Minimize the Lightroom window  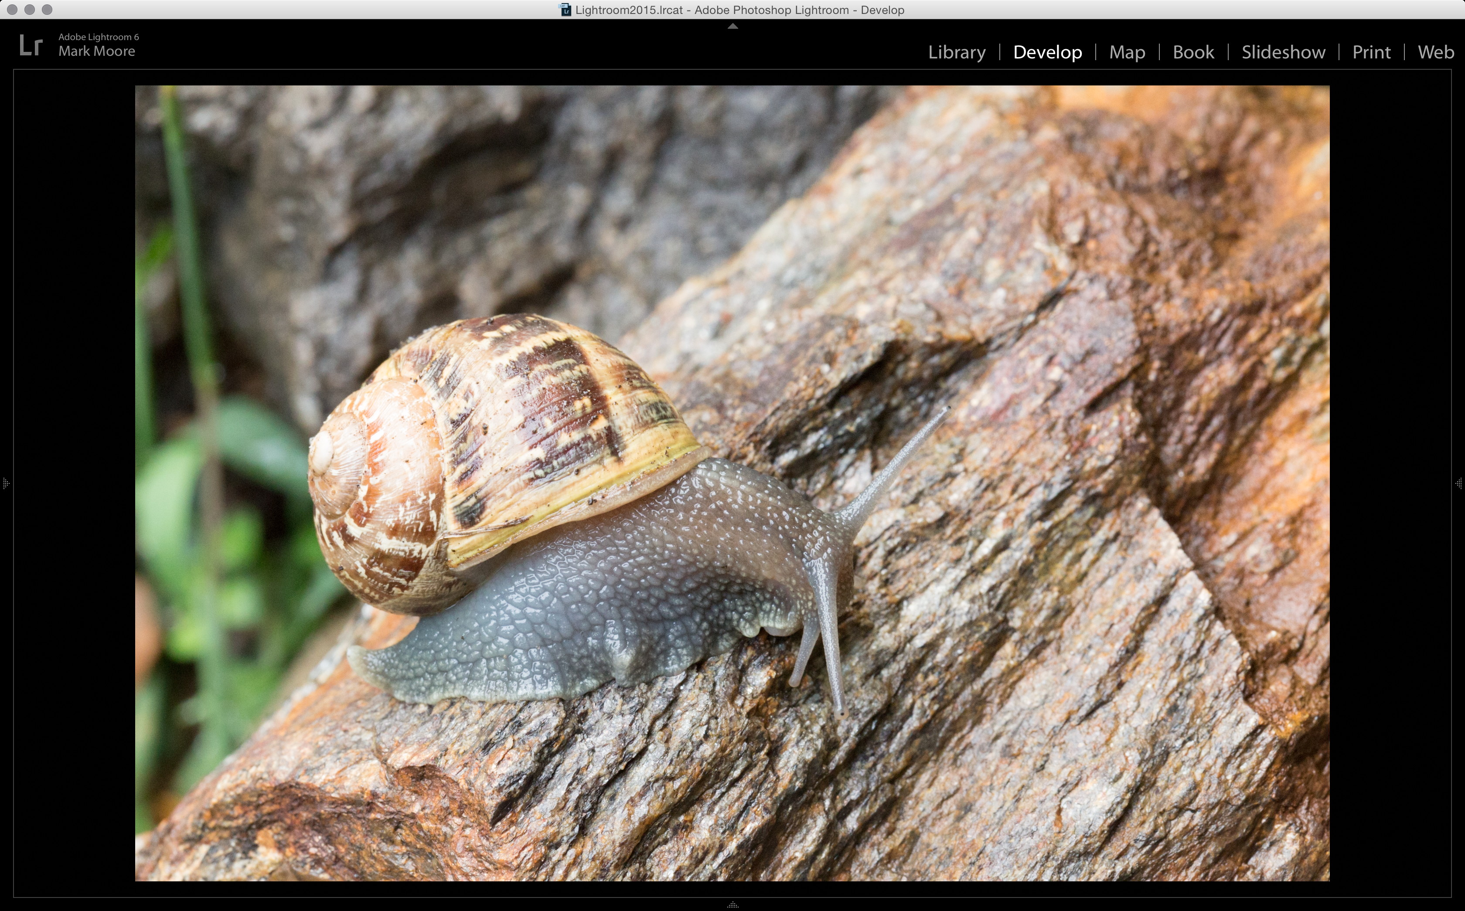30,10
